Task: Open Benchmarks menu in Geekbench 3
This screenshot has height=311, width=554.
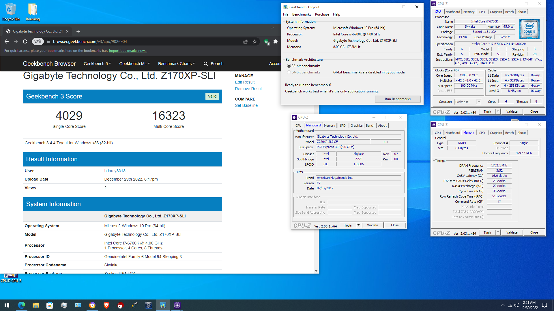Action: 302,14
